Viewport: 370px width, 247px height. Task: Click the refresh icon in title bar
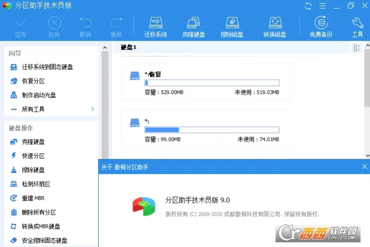tap(308, 6)
